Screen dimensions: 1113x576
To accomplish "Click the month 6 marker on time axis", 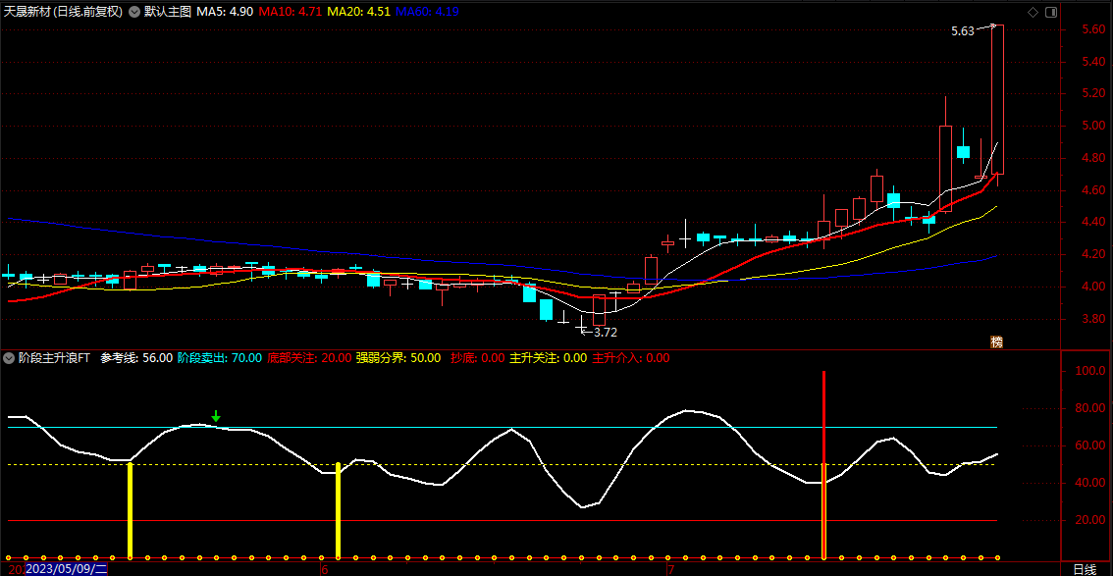I will [324, 569].
